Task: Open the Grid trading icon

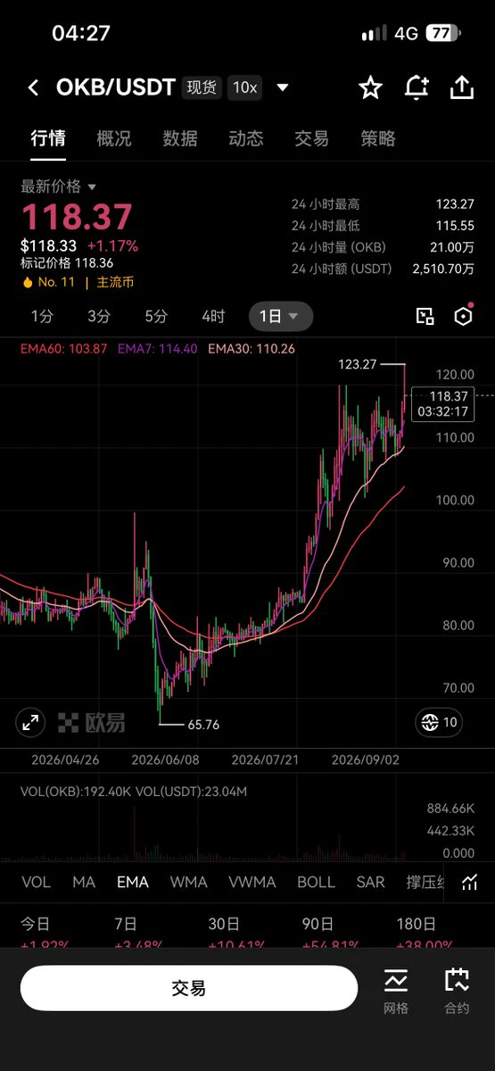Action: [x=396, y=981]
